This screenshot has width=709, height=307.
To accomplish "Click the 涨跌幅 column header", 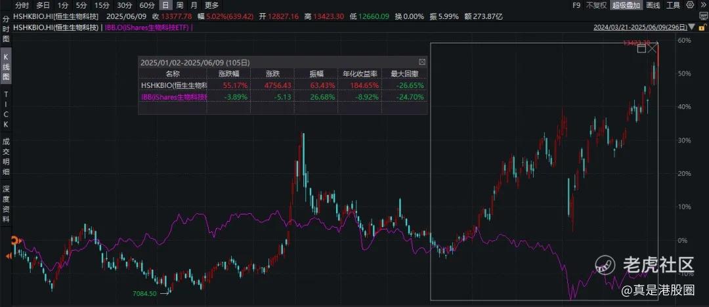I will tap(230, 73).
